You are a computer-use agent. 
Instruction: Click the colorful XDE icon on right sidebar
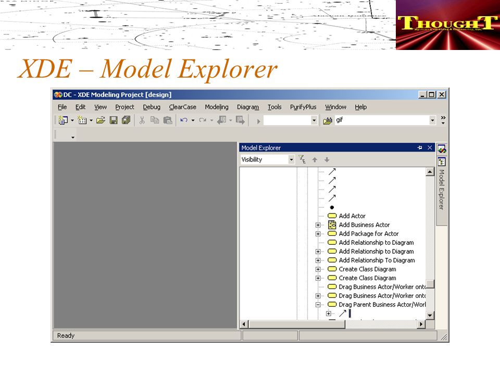click(442, 149)
